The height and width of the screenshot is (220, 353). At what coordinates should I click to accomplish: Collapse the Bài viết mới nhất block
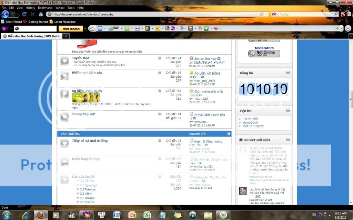coord(288,140)
